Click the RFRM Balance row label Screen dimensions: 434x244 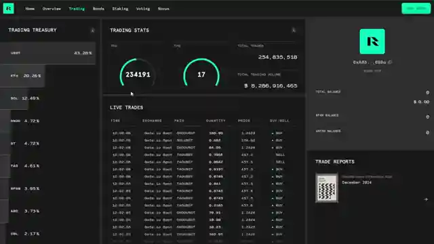point(327,115)
